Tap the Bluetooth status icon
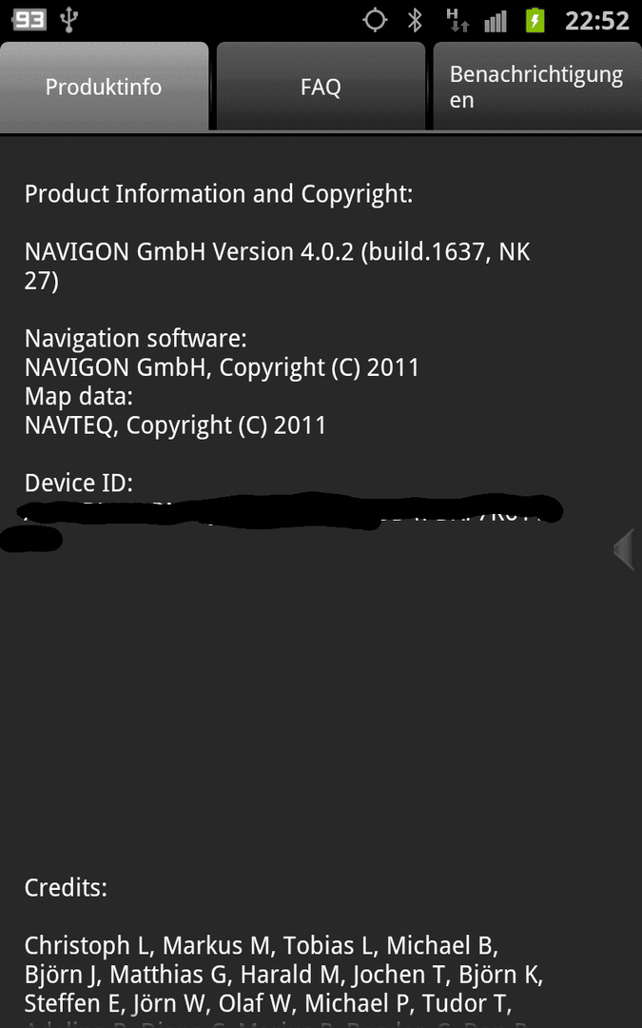 [x=415, y=20]
